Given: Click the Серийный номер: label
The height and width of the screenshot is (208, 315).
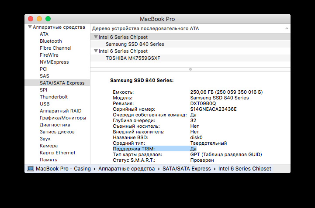Looking at the screenshot, I should 134,109.
